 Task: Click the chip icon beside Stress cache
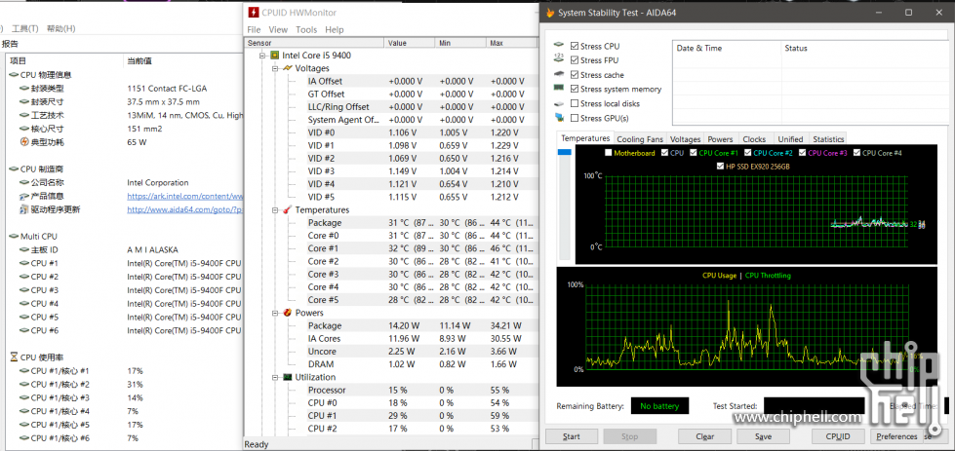click(559, 74)
